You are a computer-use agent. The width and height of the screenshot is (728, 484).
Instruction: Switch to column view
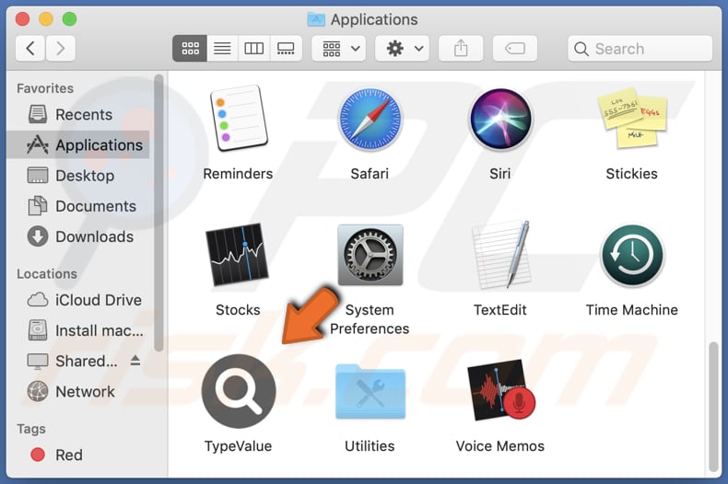coord(254,48)
